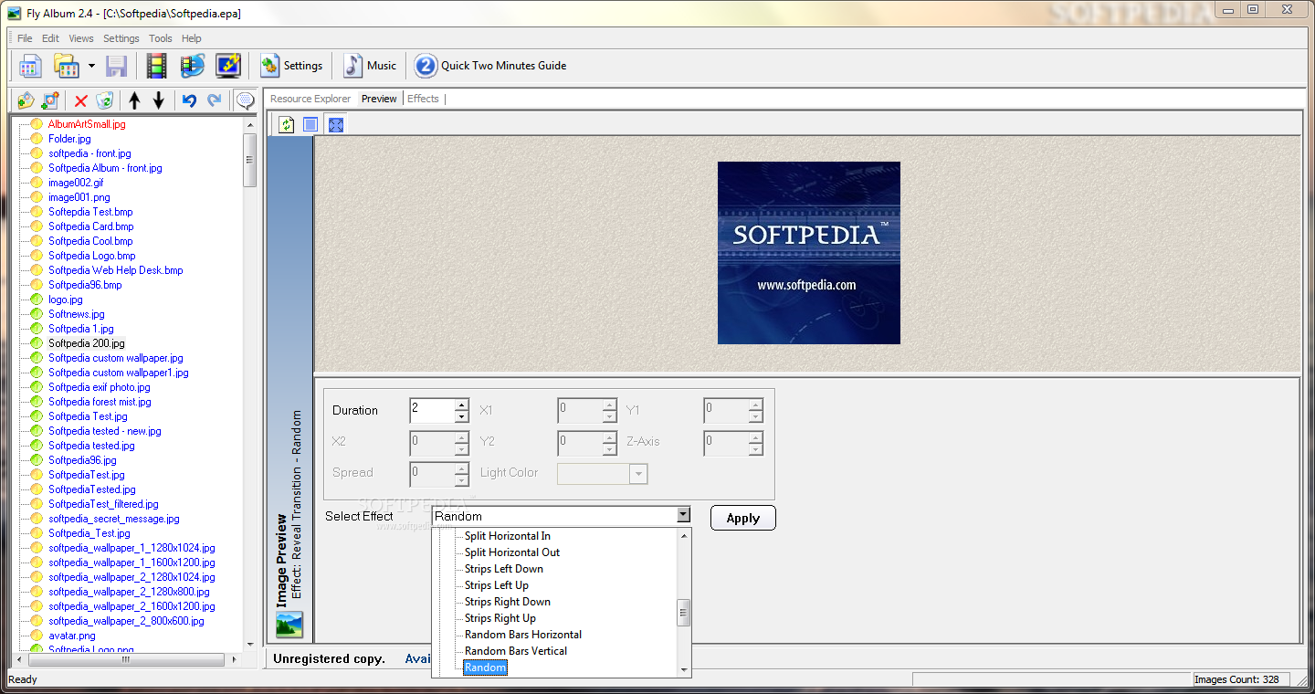Click the red X delete icon
This screenshot has height=694, width=1315.
[x=80, y=100]
